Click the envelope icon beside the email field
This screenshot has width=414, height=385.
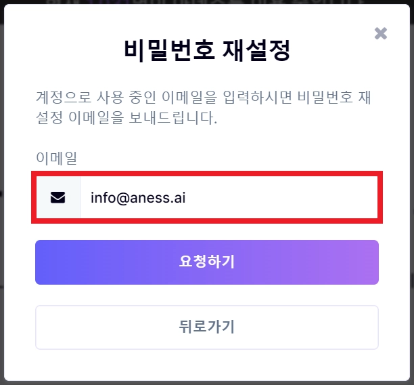(58, 197)
